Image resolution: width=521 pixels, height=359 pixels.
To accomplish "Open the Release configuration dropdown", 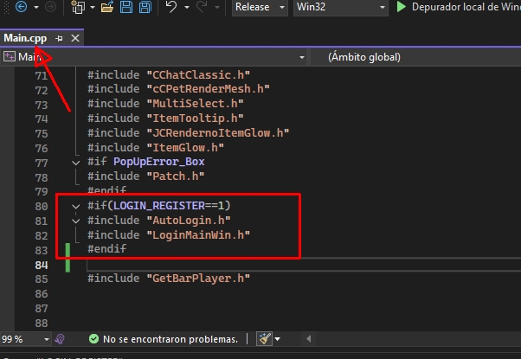I will coord(260,7).
